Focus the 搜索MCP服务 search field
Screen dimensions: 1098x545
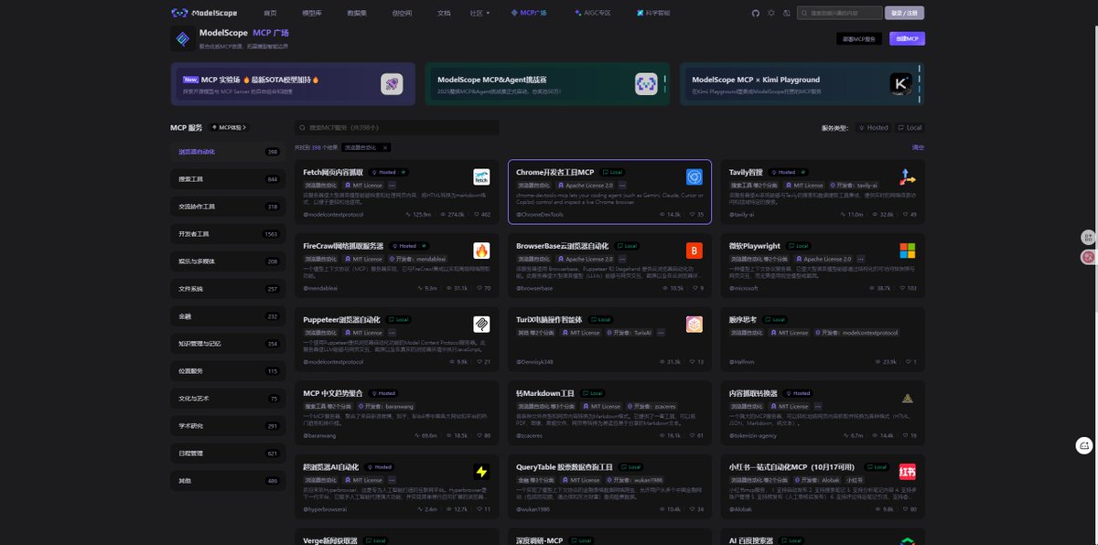398,128
